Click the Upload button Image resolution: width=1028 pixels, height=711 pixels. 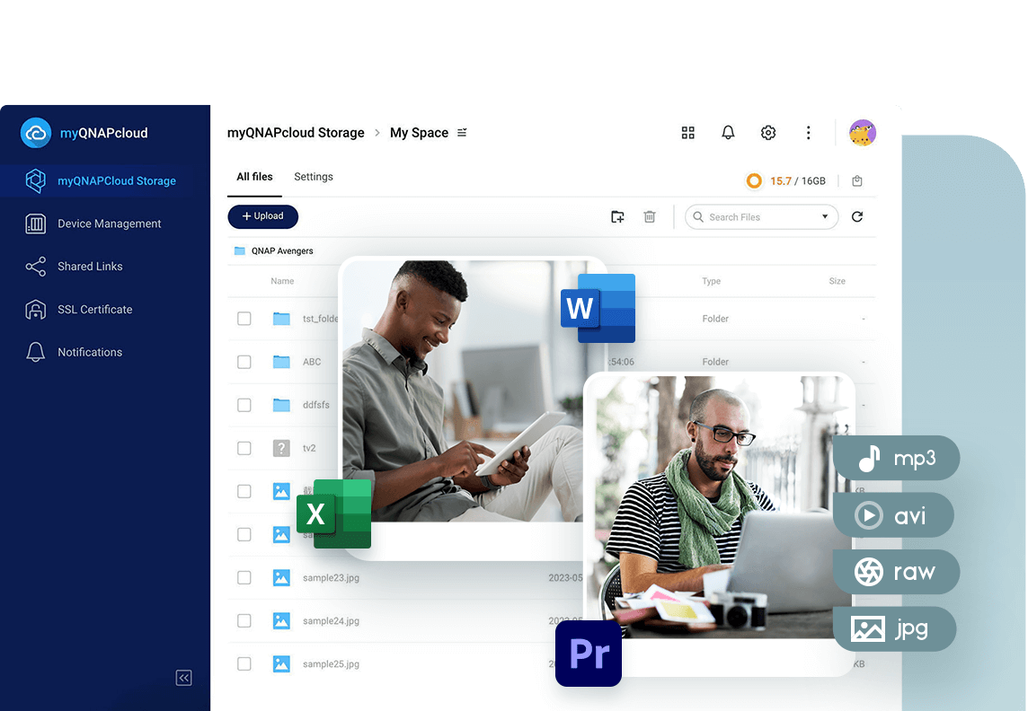(x=262, y=216)
